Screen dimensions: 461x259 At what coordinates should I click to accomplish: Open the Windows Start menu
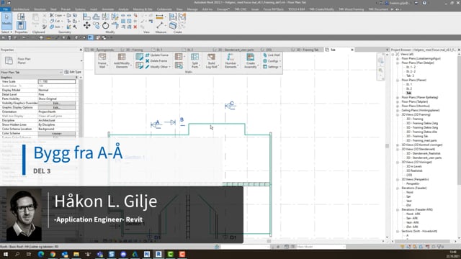pyautogui.click(x=6, y=254)
